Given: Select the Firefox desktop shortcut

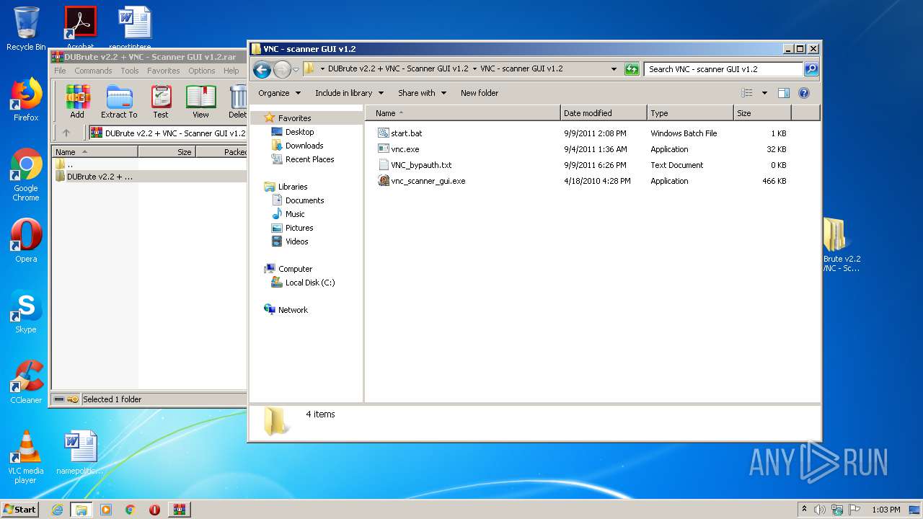Looking at the screenshot, I should tap(26, 99).
